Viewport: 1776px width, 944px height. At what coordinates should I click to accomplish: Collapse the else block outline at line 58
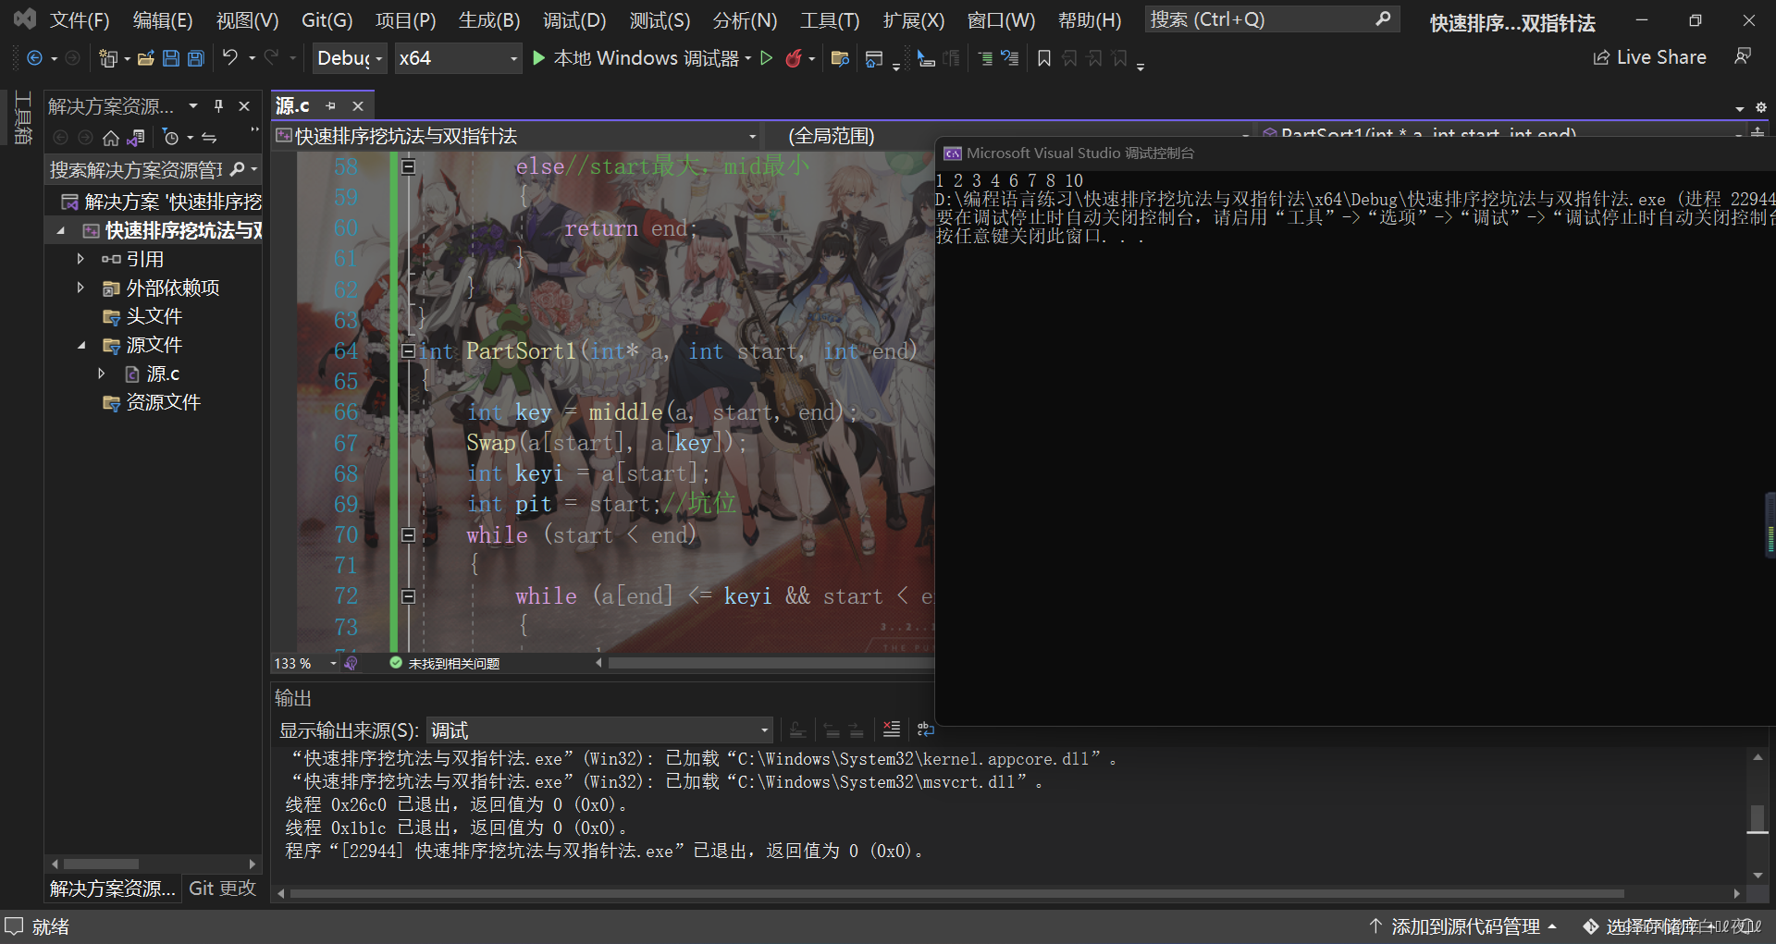pyautogui.click(x=408, y=166)
